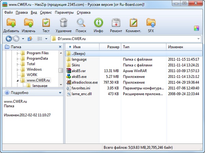Click the Ремонт repair archive icon
The height and width of the screenshot is (153, 205).
click(x=116, y=23)
